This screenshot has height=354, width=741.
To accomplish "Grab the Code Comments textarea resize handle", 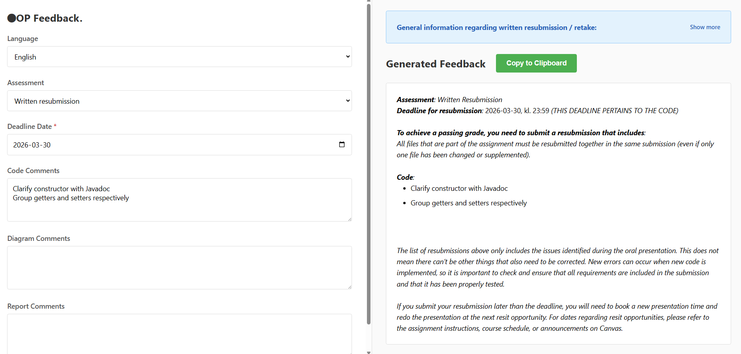I will tap(350, 219).
